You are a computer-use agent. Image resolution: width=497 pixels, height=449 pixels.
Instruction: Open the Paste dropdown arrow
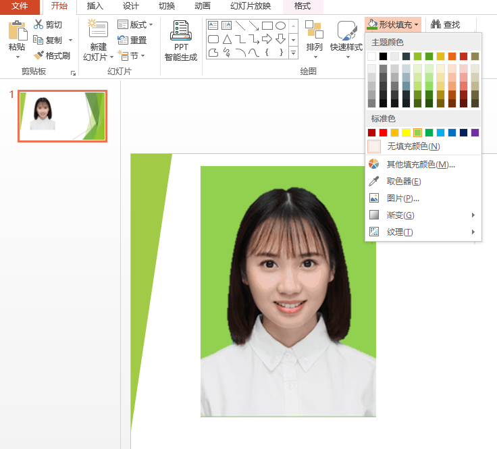(18, 57)
